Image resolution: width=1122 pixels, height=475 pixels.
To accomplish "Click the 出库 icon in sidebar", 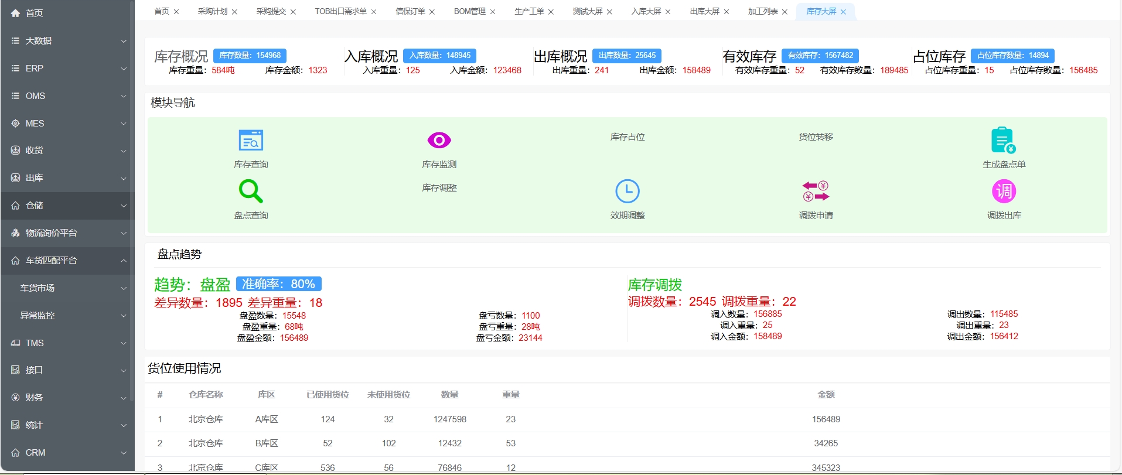I will point(15,177).
